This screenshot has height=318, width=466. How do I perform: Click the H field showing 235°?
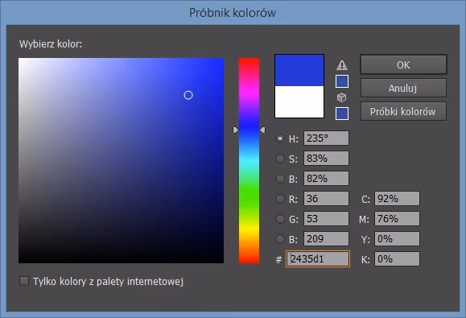point(326,138)
